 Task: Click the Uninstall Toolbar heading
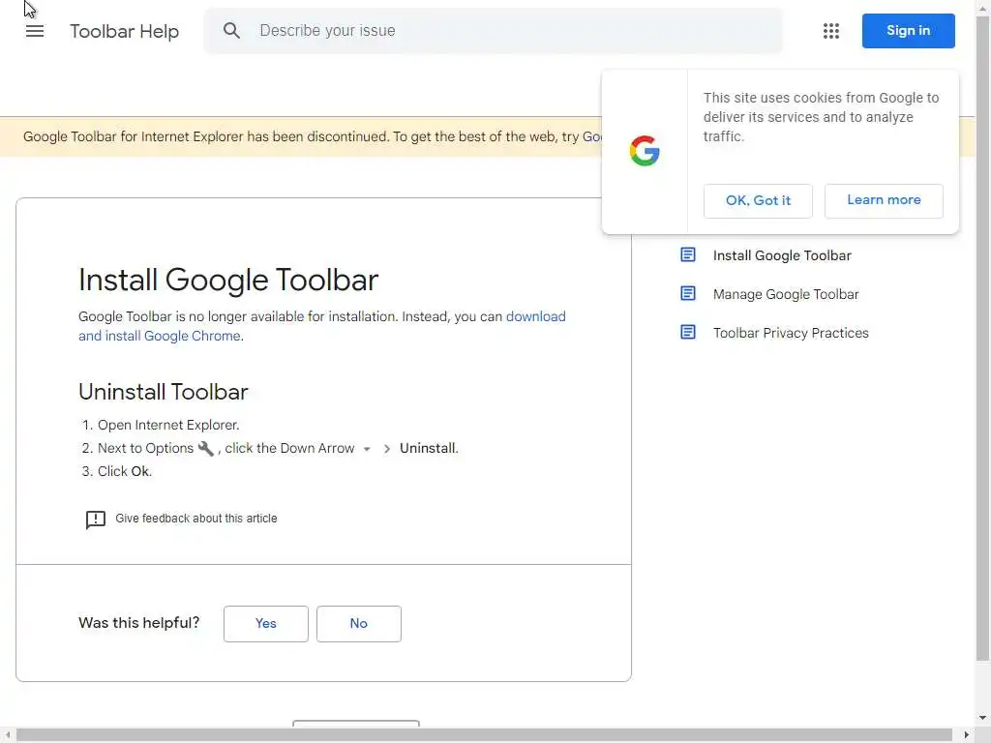[x=163, y=392]
